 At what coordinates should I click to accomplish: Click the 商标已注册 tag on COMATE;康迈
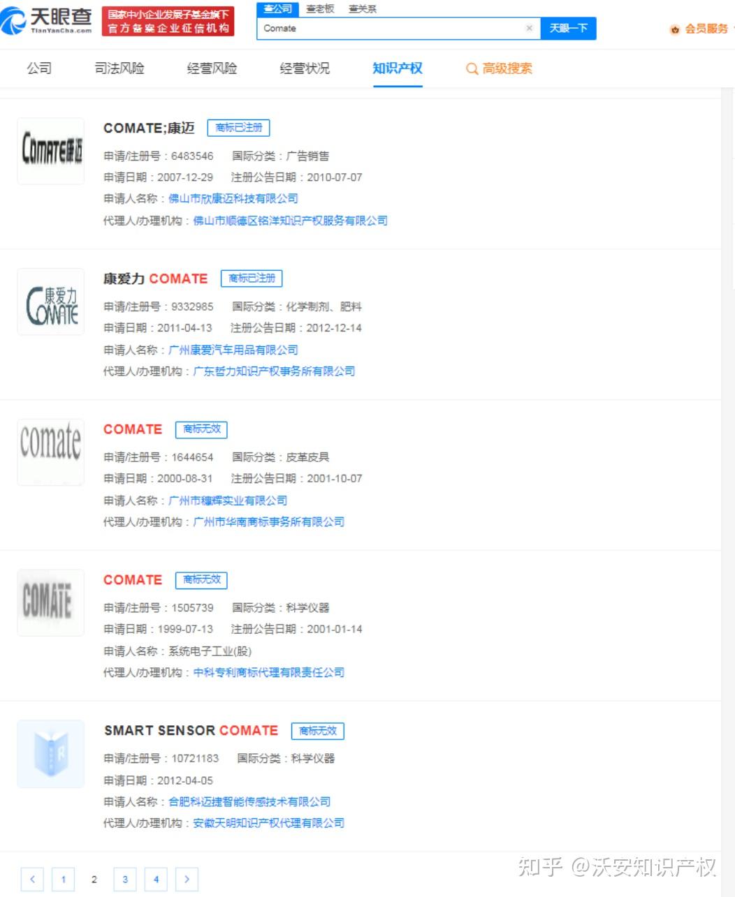click(238, 128)
